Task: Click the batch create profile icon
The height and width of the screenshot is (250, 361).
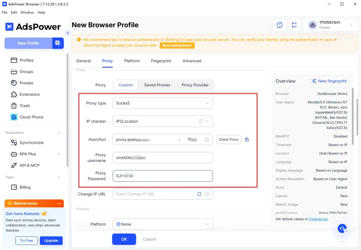Action: [58, 43]
